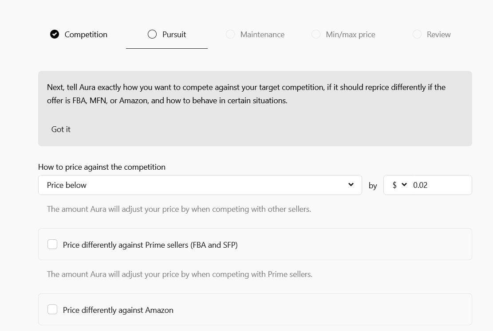Click the Min/max price step circle icon
This screenshot has width=493, height=331.
coord(316,35)
